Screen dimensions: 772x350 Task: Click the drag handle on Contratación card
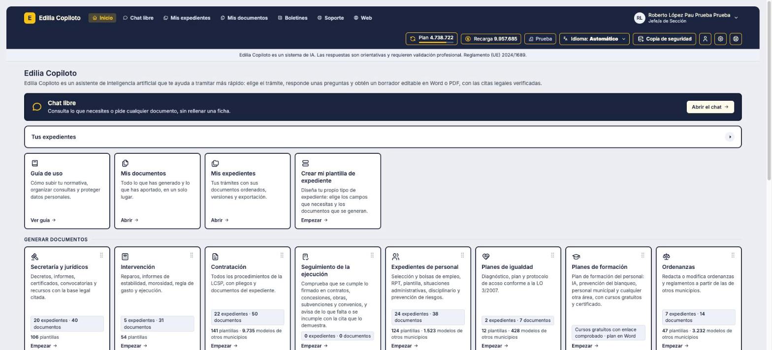pos(282,255)
